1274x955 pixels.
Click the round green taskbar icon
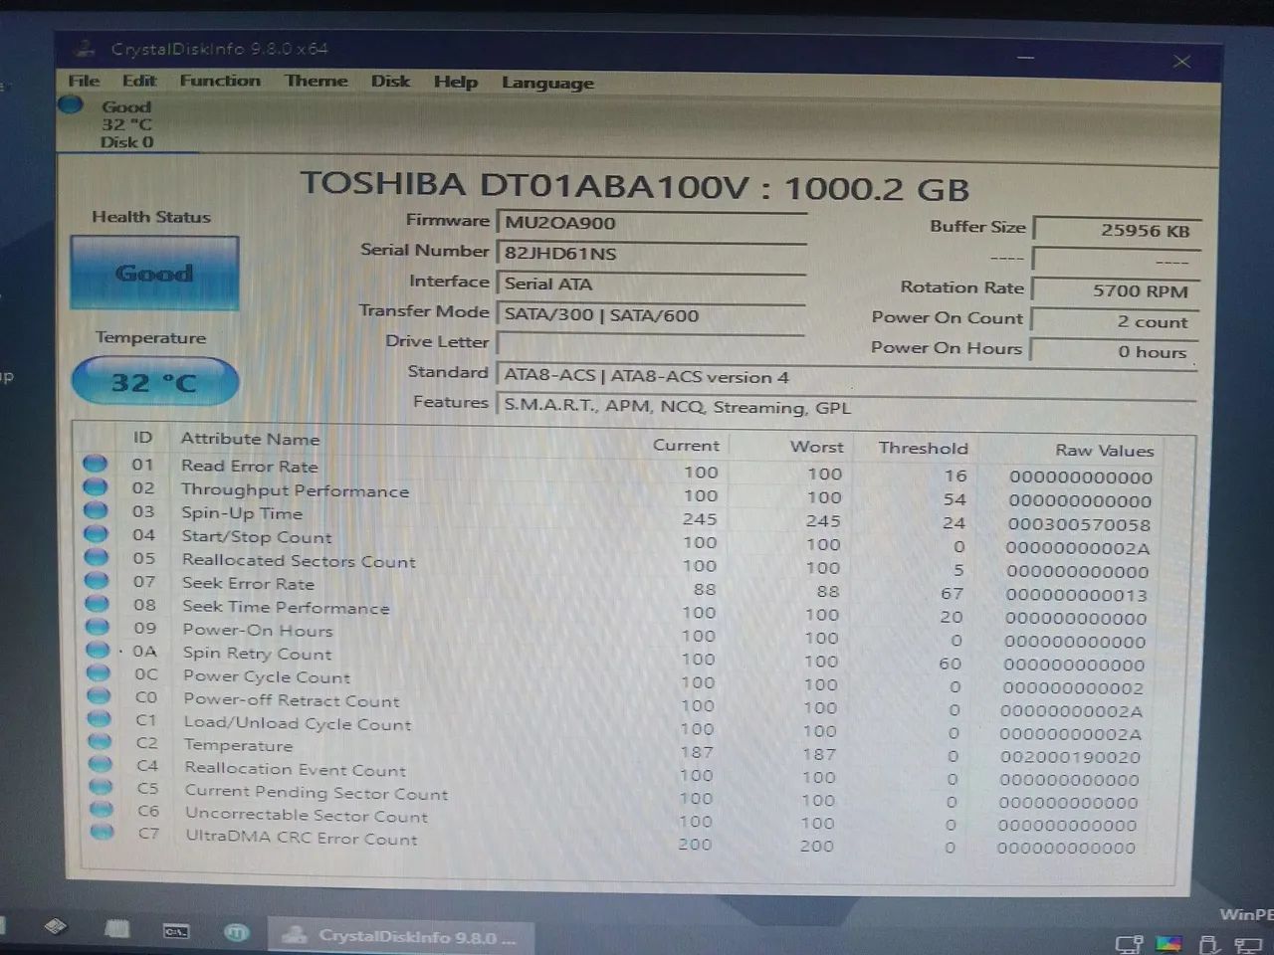(x=237, y=932)
